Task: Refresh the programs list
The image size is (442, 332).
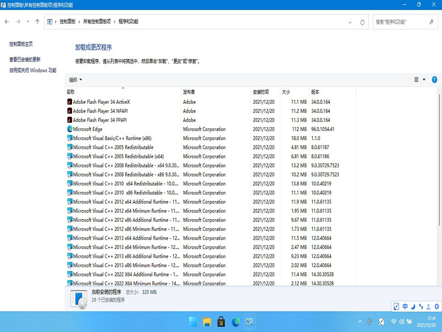Action: pyautogui.click(x=362, y=22)
